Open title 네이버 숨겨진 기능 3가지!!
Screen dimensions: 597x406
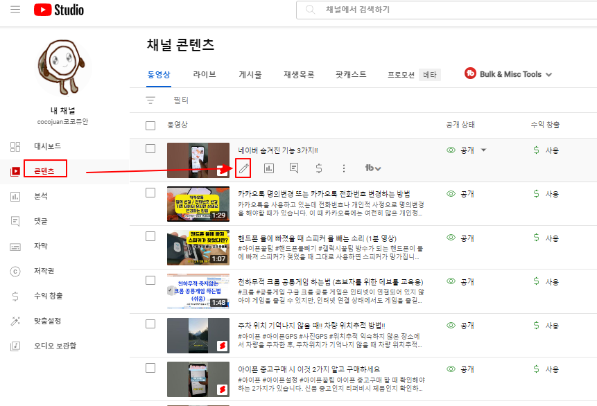[278, 150]
